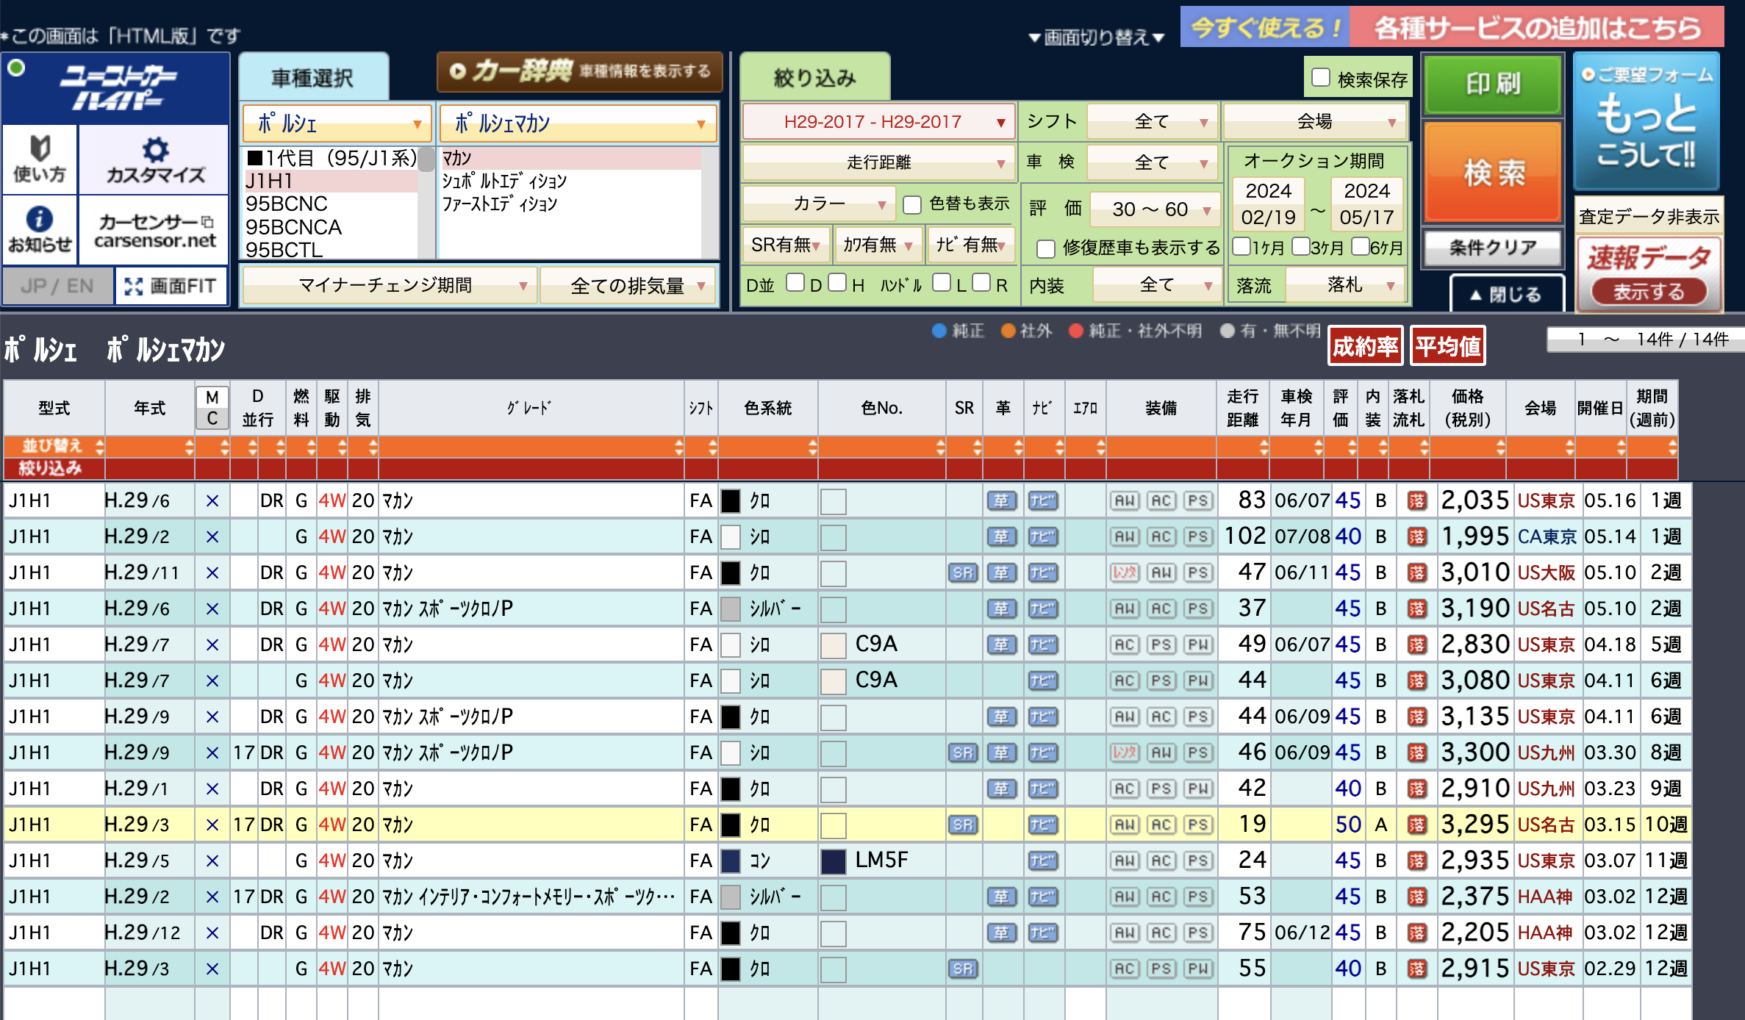Select 95BCNC in the model type list
1745x1020 pixels.
(287, 204)
